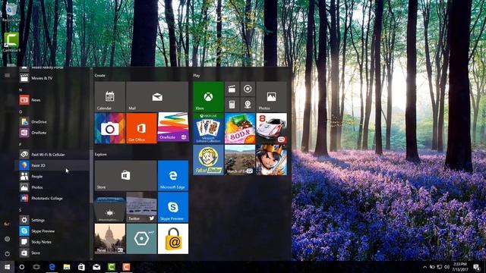
Task: Launch the March of Empires tile
Action: tap(240, 160)
